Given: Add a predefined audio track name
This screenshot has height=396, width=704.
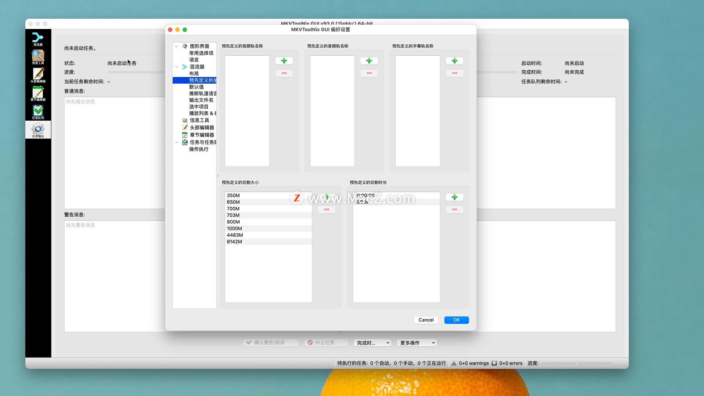Looking at the screenshot, I should [x=369, y=61].
